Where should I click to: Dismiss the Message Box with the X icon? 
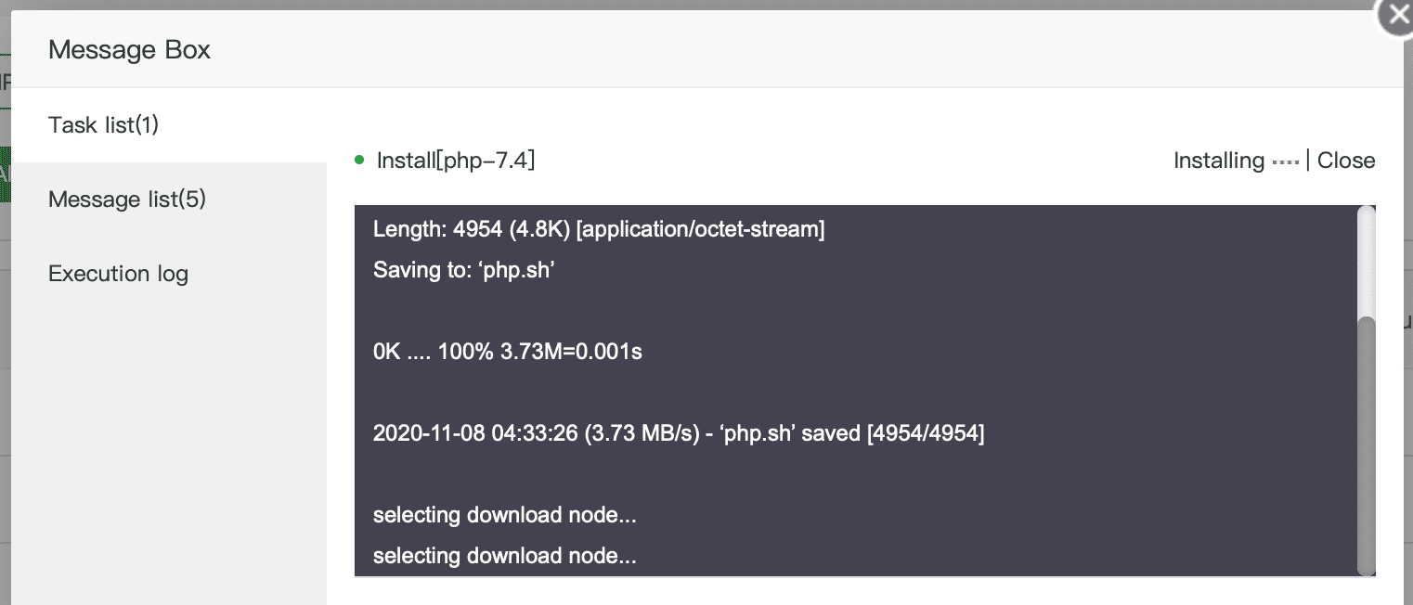pyautogui.click(x=1396, y=14)
